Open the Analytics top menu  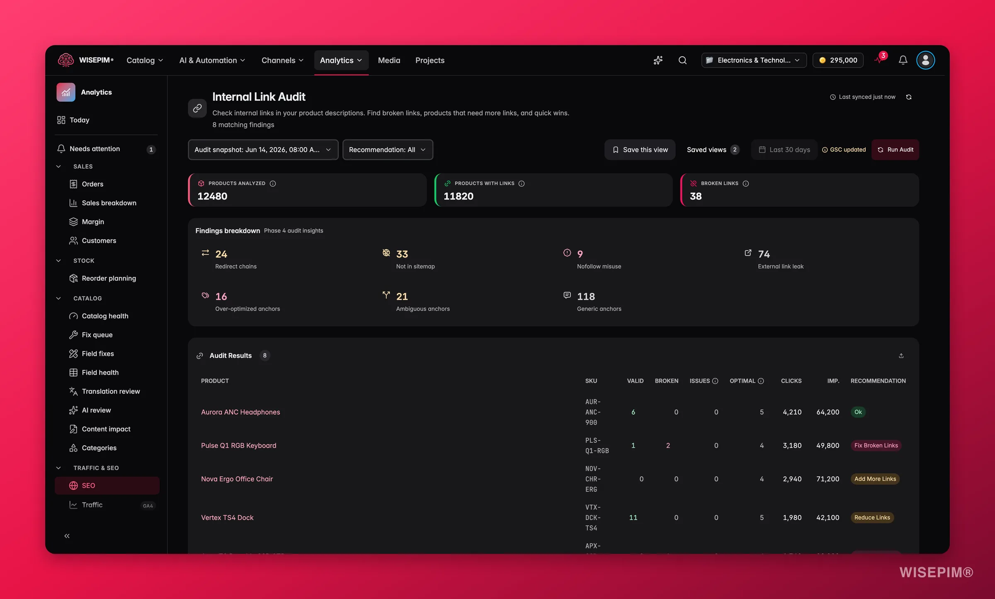[x=341, y=61]
